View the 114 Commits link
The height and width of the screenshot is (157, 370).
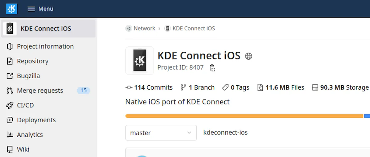149,87
